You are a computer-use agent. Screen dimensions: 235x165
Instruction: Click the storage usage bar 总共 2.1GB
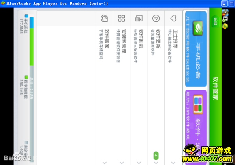point(32,90)
